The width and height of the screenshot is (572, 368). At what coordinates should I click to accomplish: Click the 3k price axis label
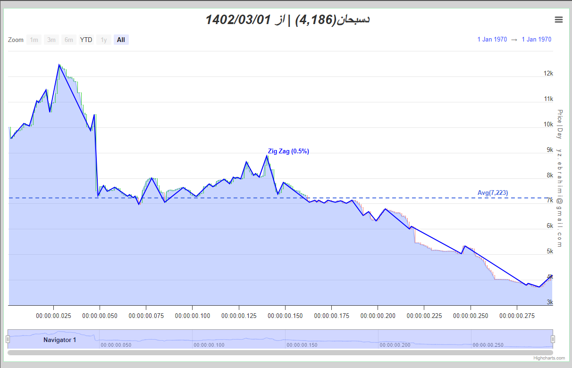point(550,302)
